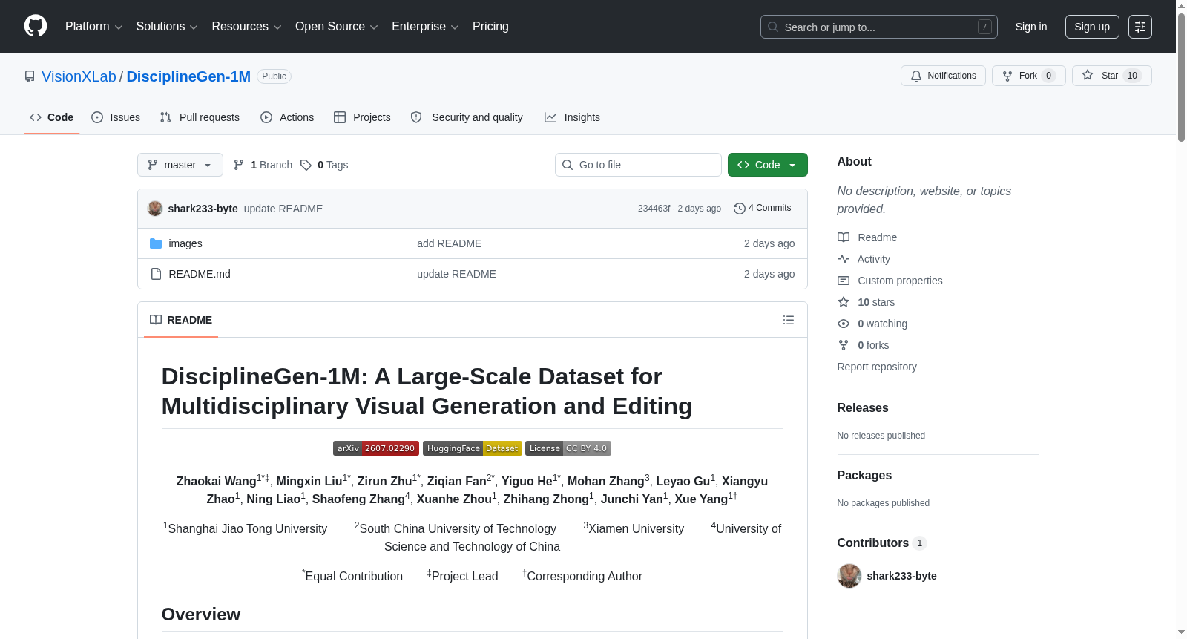Click the search magnifier icon in header
The width and height of the screenshot is (1187, 639).
click(773, 27)
